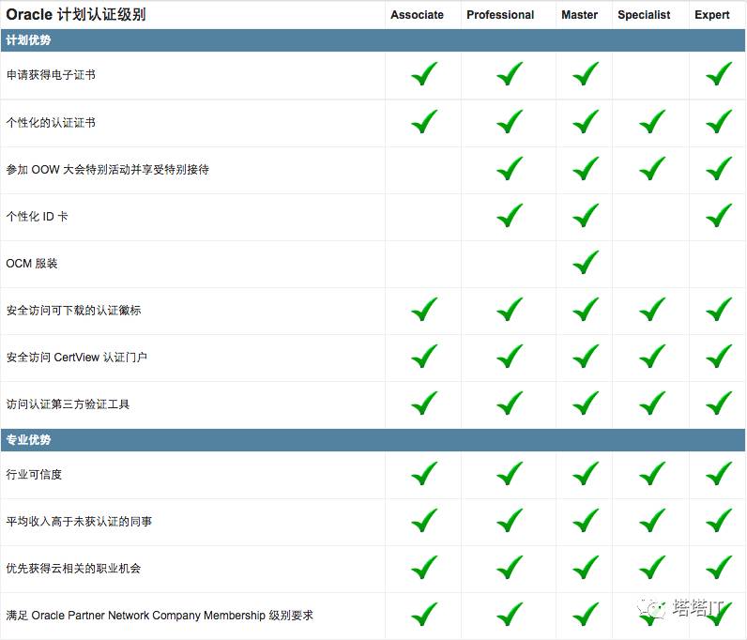Click Associate checkmark in 个性化的认证证书 row

[424, 121]
